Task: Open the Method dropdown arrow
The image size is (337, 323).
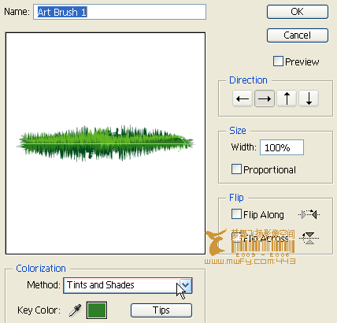Action: click(186, 285)
